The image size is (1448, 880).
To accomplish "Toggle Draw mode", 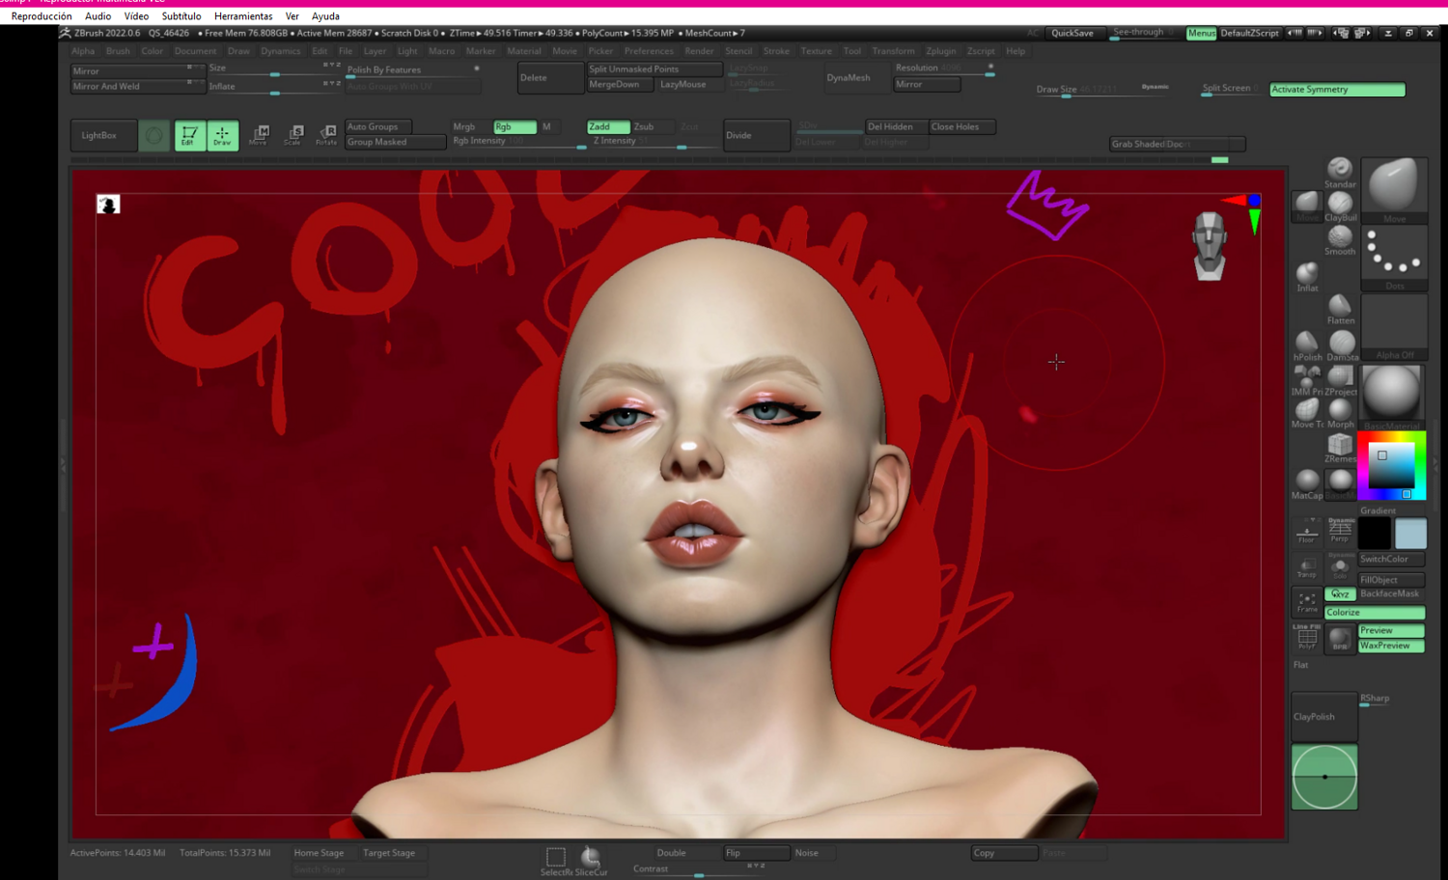I will 222,136.
